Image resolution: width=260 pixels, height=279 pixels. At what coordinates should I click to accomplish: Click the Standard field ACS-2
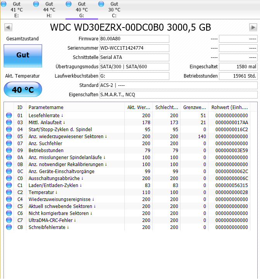pyautogui.click(x=178, y=85)
